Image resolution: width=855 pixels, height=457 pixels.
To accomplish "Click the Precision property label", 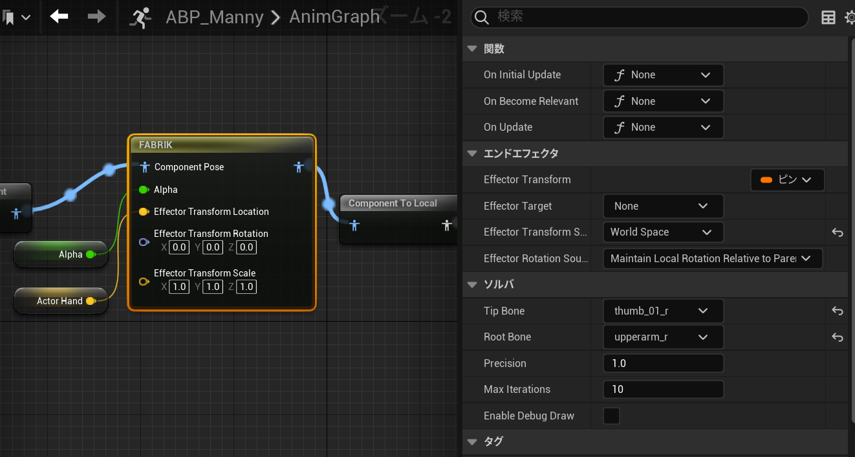I will click(x=505, y=363).
